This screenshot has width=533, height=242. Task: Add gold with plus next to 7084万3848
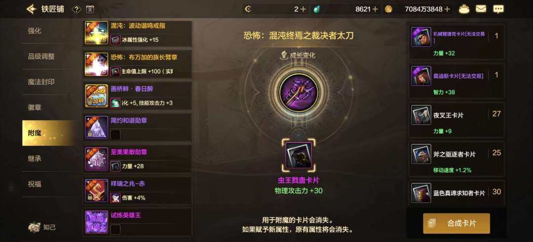coord(447,9)
